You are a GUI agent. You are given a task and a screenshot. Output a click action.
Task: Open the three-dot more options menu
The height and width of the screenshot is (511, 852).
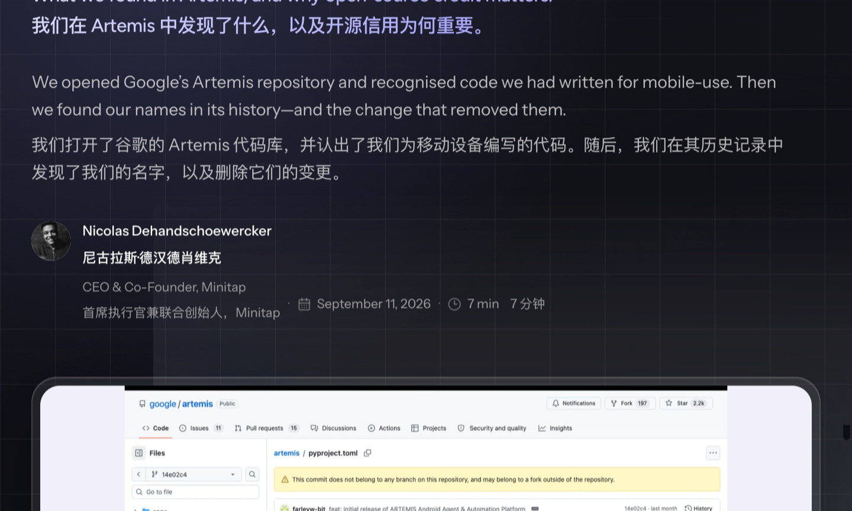[x=713, y=453]
